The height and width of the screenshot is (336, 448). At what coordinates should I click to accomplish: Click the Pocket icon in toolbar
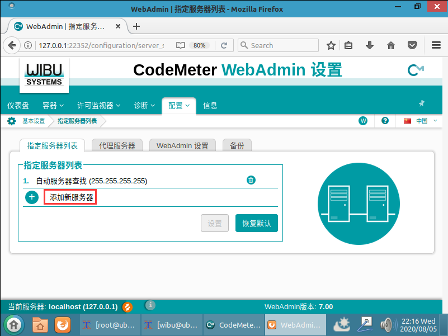[x=412, y=45]
